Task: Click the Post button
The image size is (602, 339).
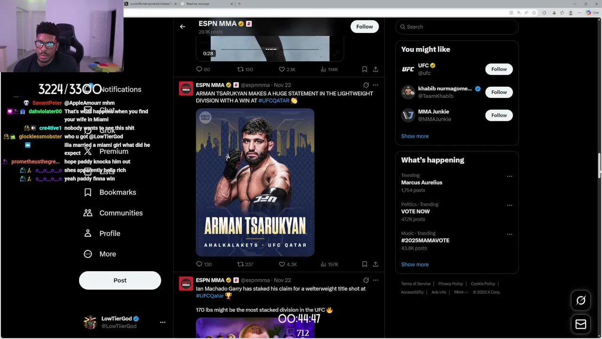Action: pos(120,280)
